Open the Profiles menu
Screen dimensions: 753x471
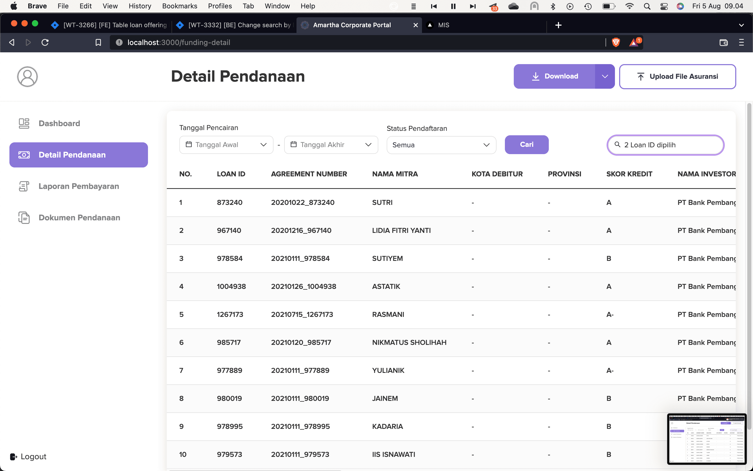pos(220,6)
